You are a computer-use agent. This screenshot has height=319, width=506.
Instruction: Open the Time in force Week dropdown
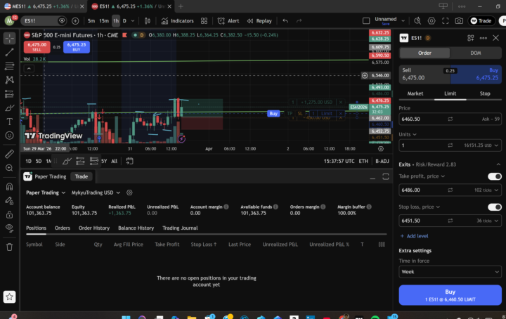tap(450, 272)
